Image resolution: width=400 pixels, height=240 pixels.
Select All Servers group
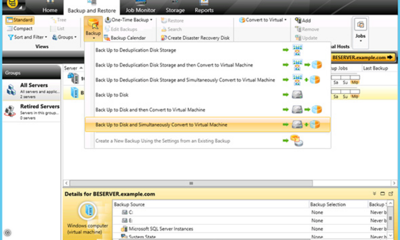coord(32,90)
